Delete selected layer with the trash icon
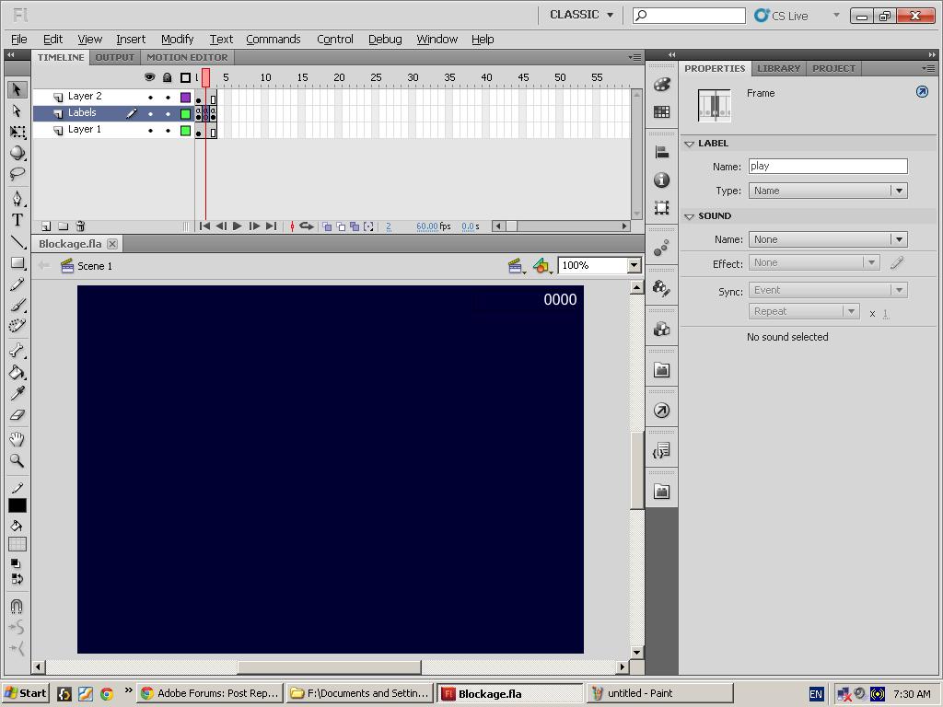Image resolution: width=943 pixels, height=707 pixels. (x=80, y=226)
